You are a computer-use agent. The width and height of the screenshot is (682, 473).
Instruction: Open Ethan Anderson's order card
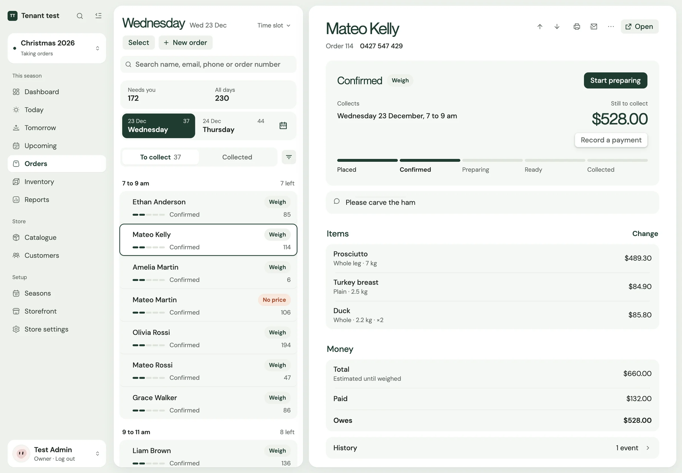click(x=208, y=208)
